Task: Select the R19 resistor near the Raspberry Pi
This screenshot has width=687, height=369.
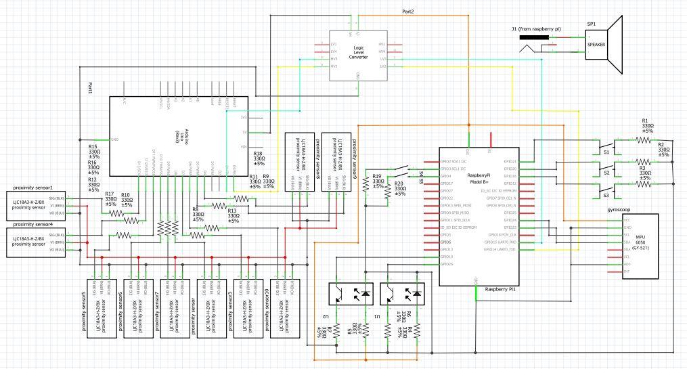Action: tap(365, 188)
